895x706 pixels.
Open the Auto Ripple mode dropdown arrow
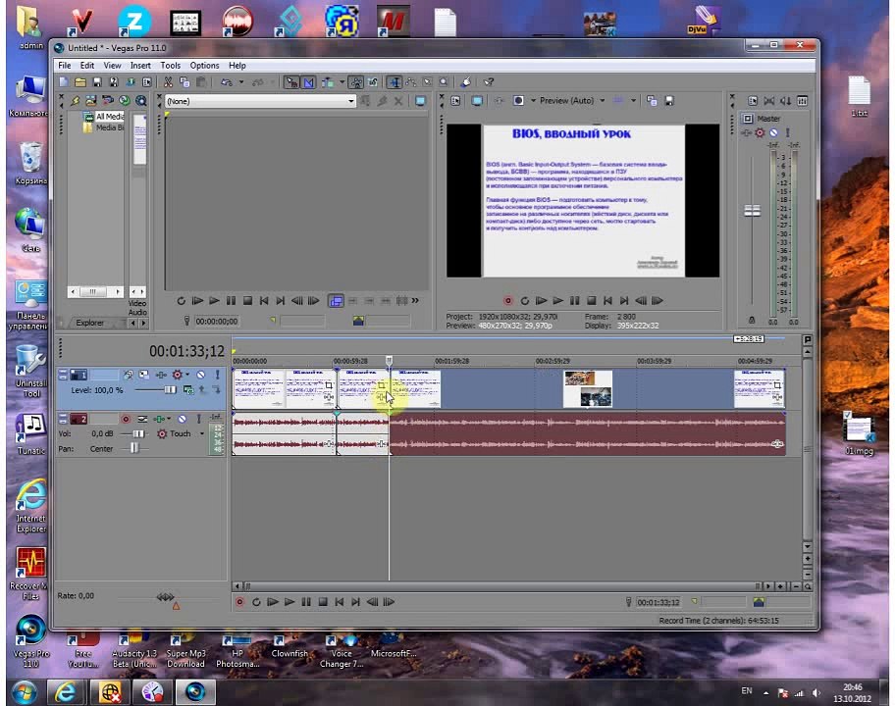[342, 82]
